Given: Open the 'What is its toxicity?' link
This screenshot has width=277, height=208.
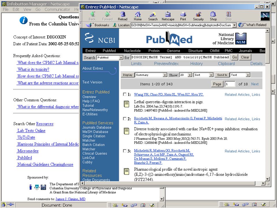Looking at the screenshot, I should coord(33,69).
